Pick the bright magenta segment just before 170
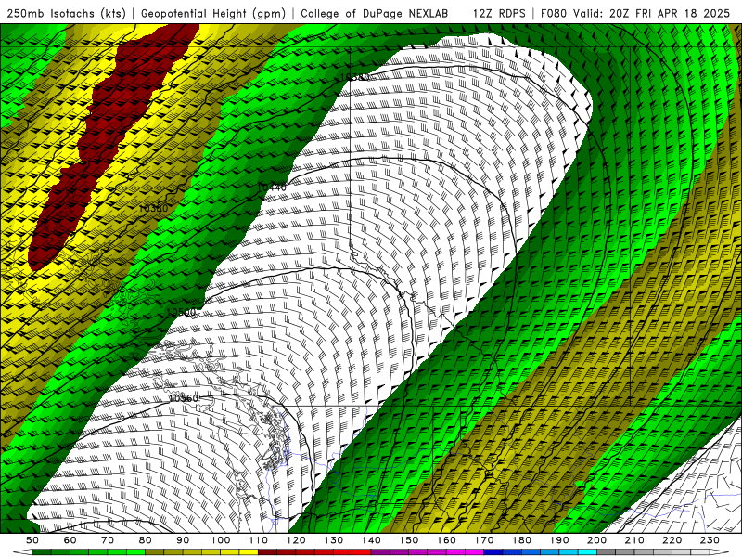 coord(475,552)
